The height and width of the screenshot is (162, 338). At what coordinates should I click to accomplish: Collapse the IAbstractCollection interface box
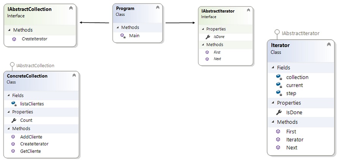(x=71, y=8)
